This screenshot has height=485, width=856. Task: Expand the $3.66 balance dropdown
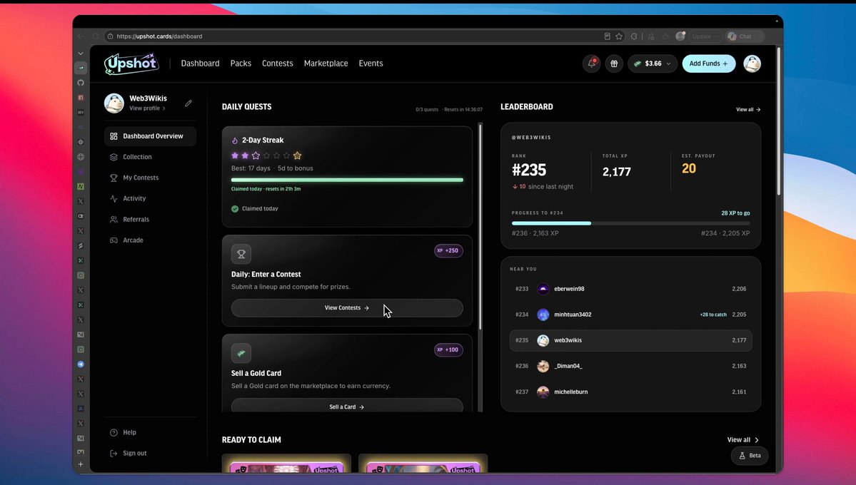(x=653, y=63)
